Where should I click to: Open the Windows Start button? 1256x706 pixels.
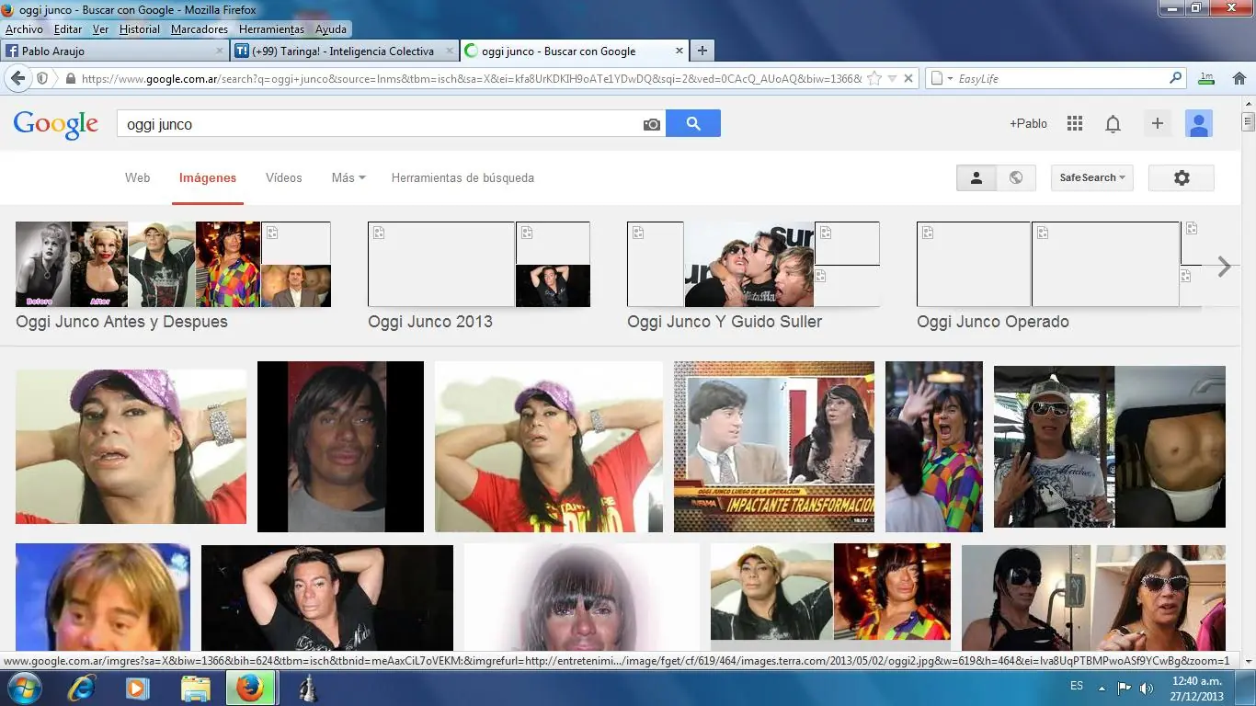23,688
